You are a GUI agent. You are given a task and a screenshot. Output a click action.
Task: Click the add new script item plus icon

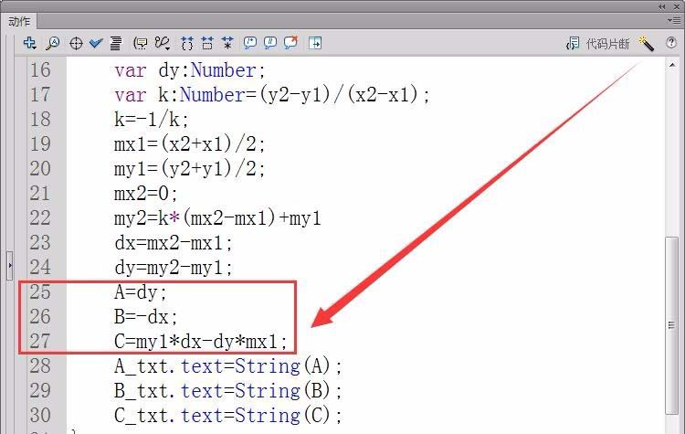(30, 43)
